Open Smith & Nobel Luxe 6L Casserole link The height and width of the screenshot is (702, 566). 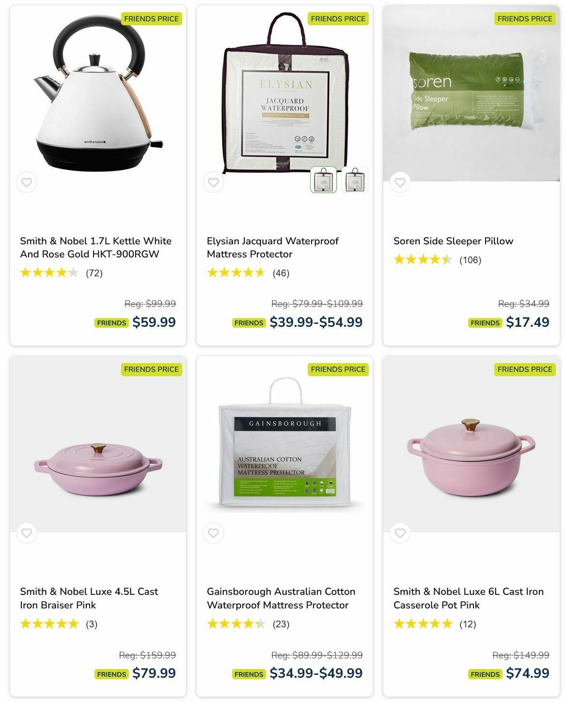click(x=469, y=598)
